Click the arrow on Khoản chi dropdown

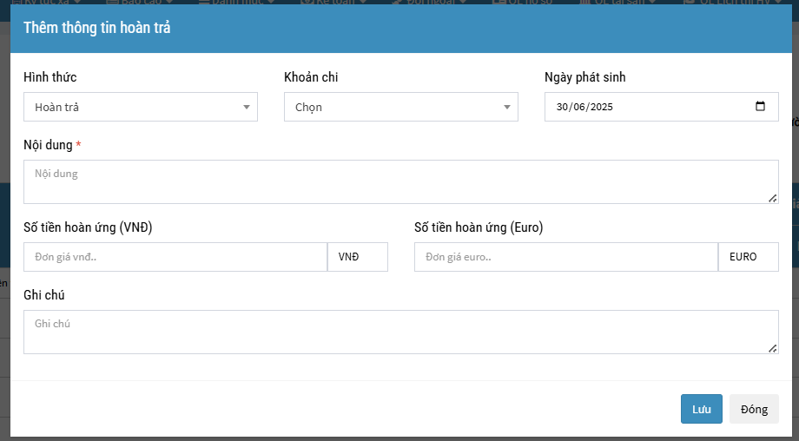[x=507, y=108]
